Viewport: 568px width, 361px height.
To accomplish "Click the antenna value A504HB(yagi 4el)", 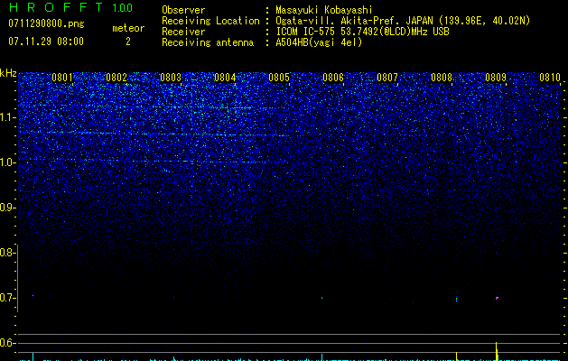I will (319, 42).
